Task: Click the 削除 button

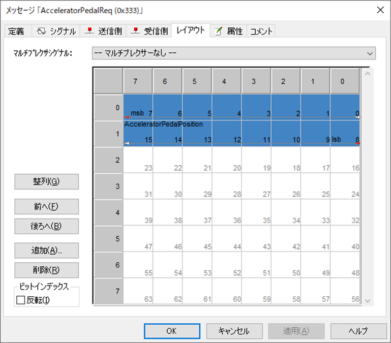Action: pos(47,270)
